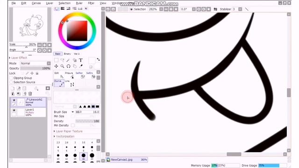Open the zoom percentage dropdown arrow
Viewport: 299px width, 168px height.
tap(161, 9)
